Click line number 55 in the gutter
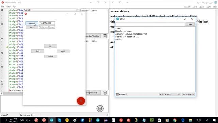The image size is (218, 123). pos(2,10)
